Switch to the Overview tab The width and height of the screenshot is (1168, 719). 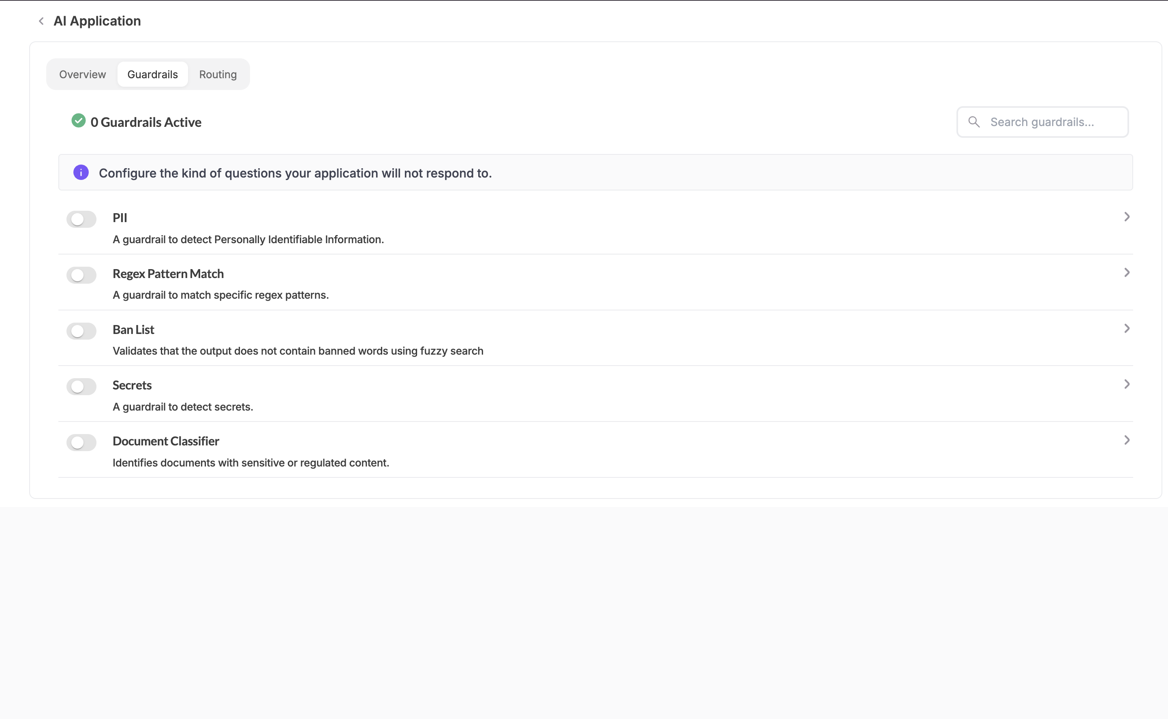click(82, 74)
